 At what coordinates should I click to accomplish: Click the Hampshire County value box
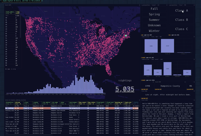[x=170, y=86]
